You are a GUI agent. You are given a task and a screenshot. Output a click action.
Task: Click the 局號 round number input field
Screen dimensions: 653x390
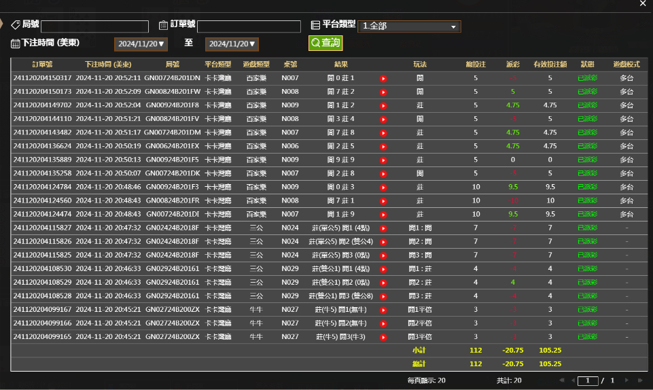pos(95,26)
